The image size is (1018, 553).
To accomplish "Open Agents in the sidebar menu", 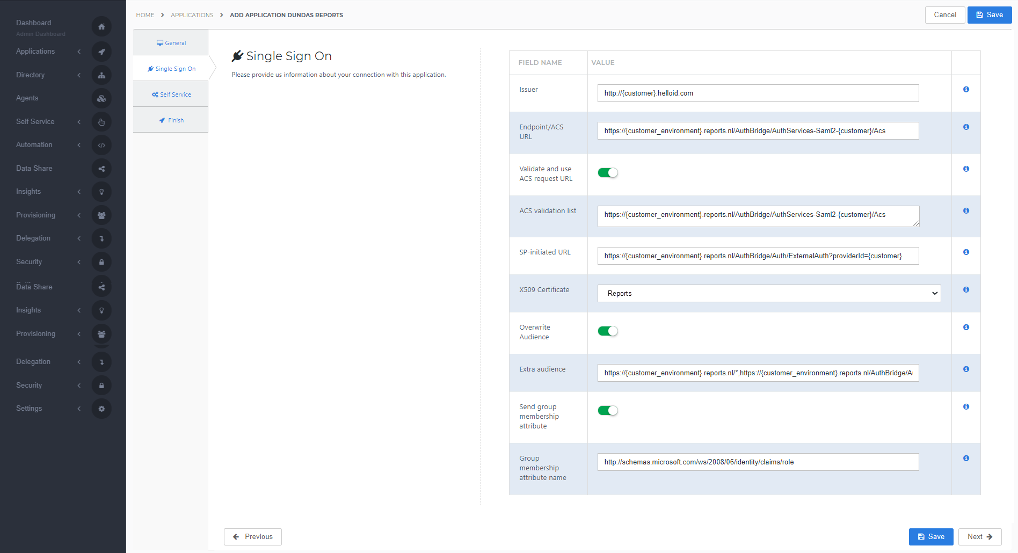I will (27, 98).
